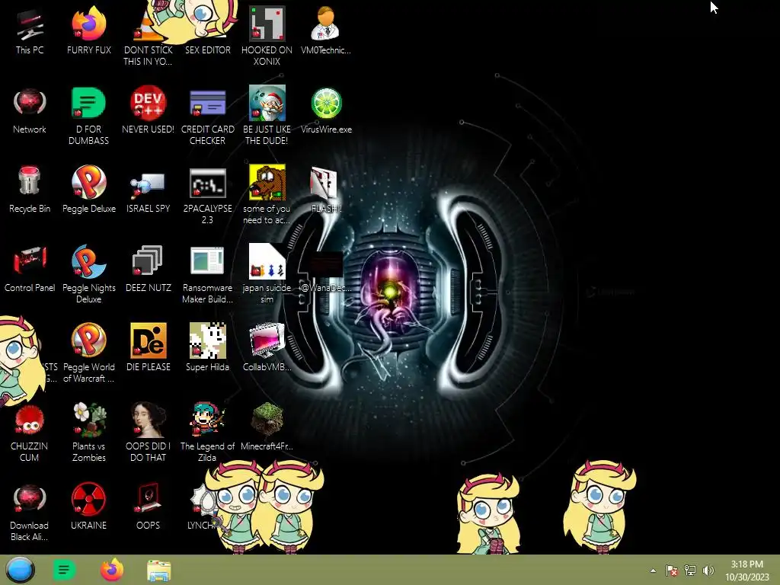Select the OOPS DID I DO THAT portrait icon
This screenshot has width=780, height=585.
pos(148,433)
